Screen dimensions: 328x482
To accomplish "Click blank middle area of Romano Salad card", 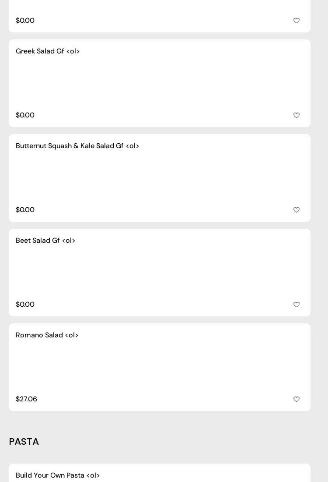I will (x=160, y=367).
